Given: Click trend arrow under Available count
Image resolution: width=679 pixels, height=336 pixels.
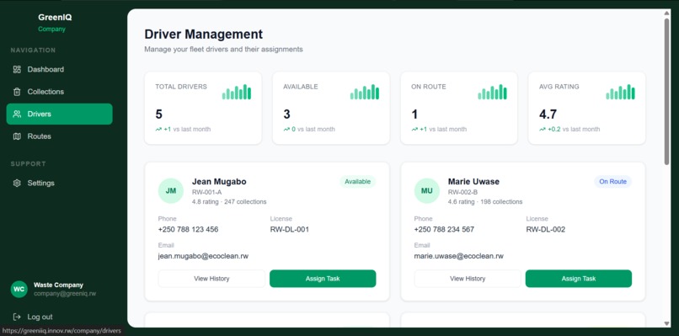Looking at the screenshot, I should pyautogui.click(x=286, y=129).
